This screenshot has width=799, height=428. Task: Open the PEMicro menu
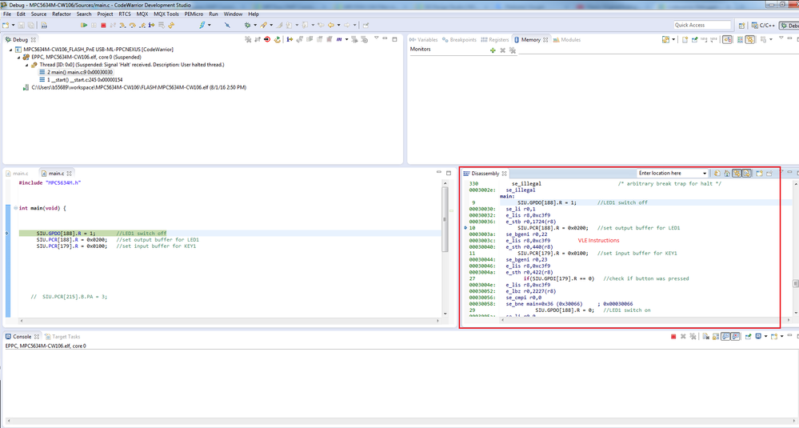(x=194, y=14)
